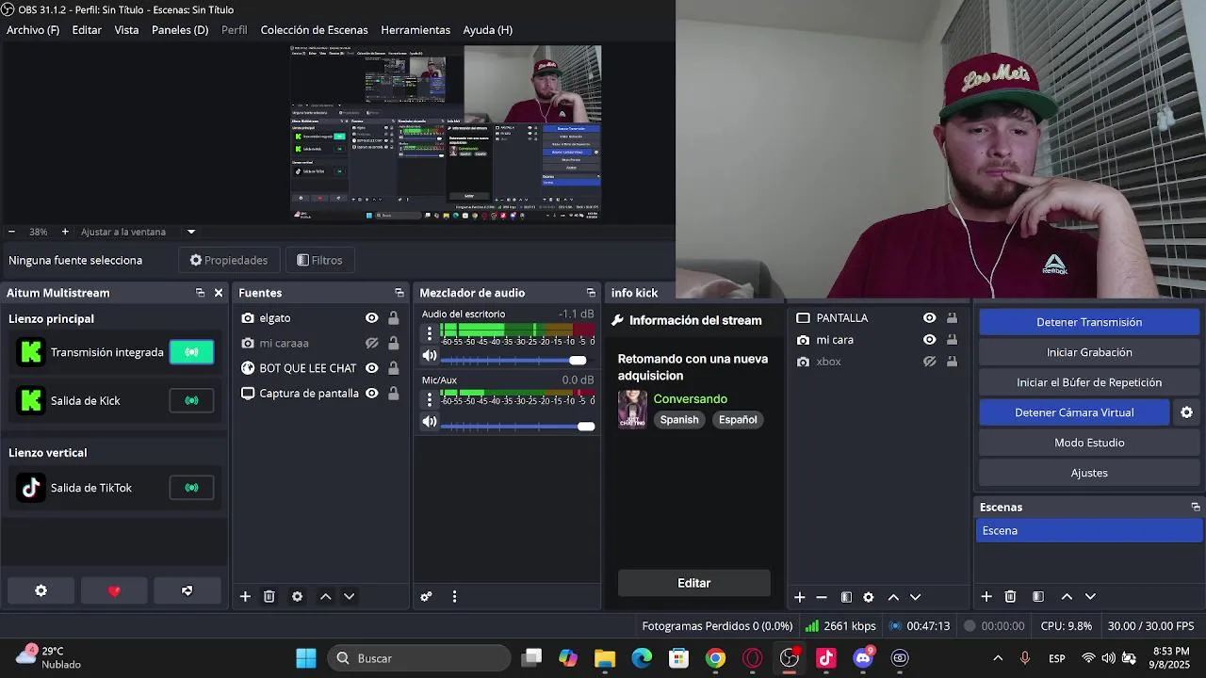Toggle Salida de Kick stream output

(x=191, y=400)
